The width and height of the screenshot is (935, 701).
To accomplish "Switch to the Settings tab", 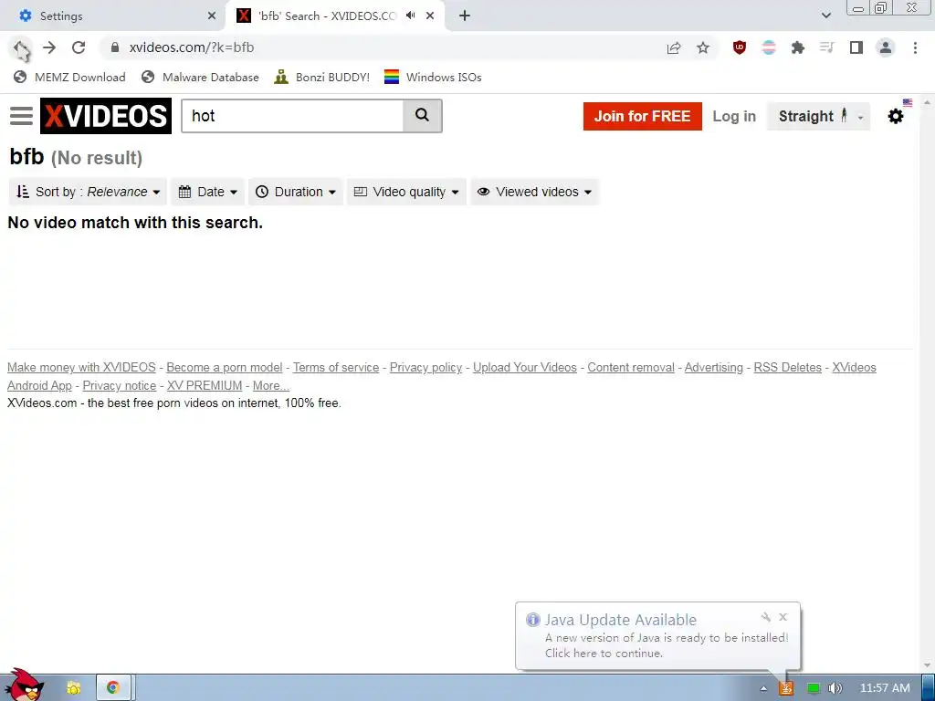I will click(113, 16).
